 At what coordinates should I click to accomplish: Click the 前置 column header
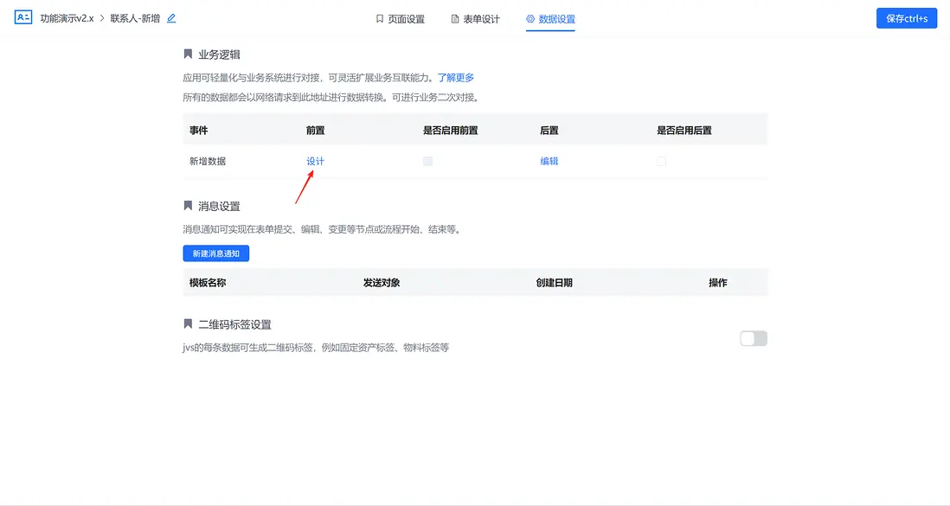point(315,131)
